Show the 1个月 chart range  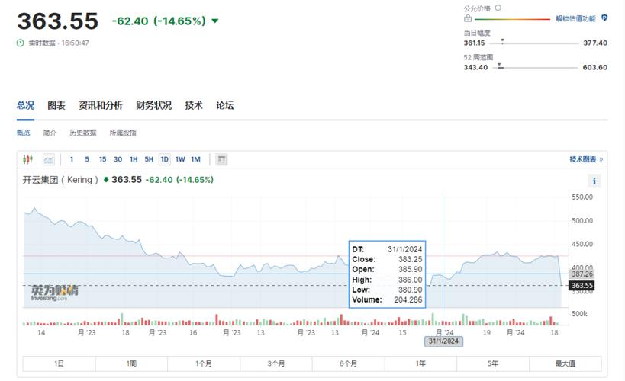click(x=204, y=363)
